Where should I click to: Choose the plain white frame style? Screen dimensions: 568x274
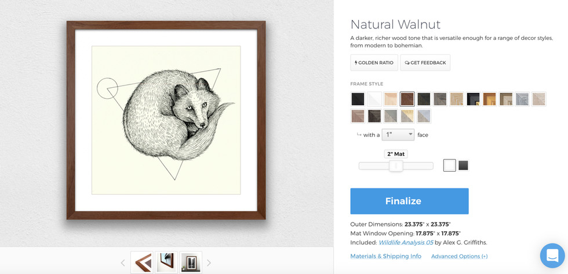[x=374, y=99]
